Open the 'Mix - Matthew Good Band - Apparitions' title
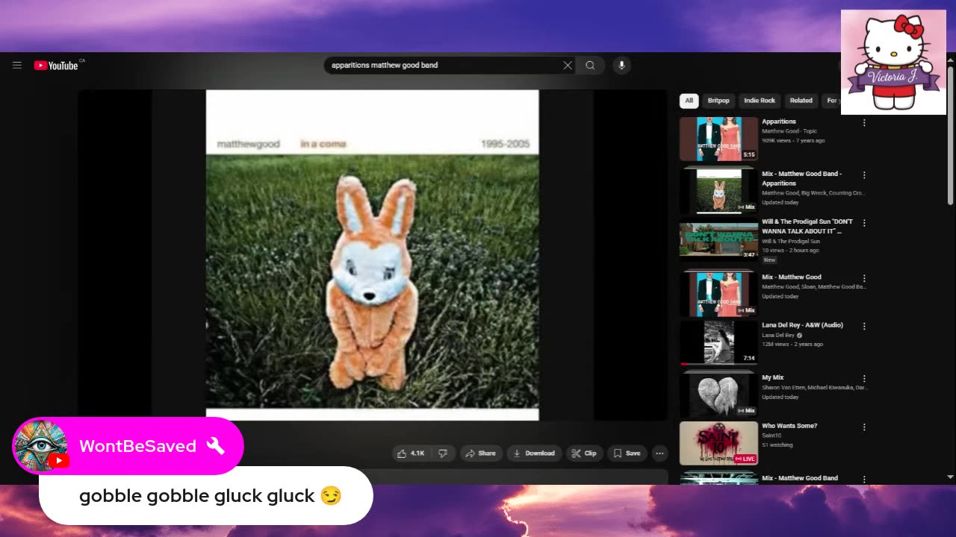 [x=801, y=178]
